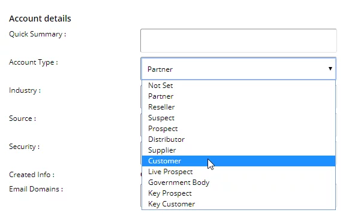The width and height of the screenshot is (343, 222).
Task: Pick the Key Prospect option
Action: [239, 193]
